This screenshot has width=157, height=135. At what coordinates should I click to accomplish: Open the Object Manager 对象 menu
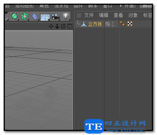pos(133,15)
